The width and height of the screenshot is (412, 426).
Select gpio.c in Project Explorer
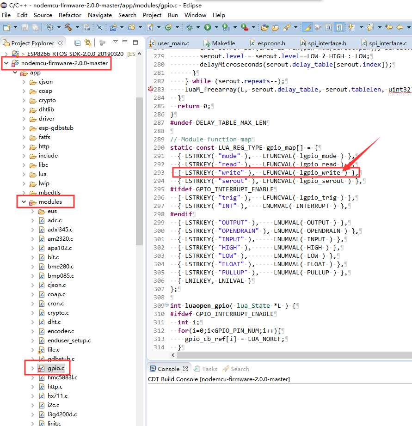(55, 368)
